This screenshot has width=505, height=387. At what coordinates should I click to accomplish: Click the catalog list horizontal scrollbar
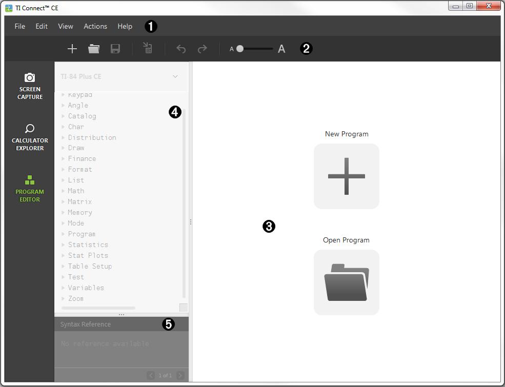tap(98, 308)
